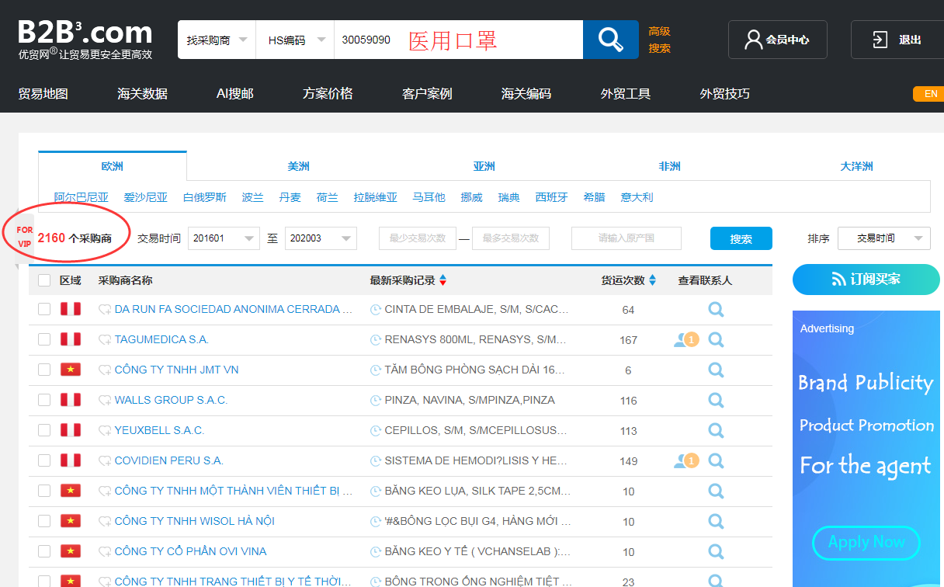The image size is (944, 587).
Task: Open the HS编码 dropdown
Action: pos(295,40)
